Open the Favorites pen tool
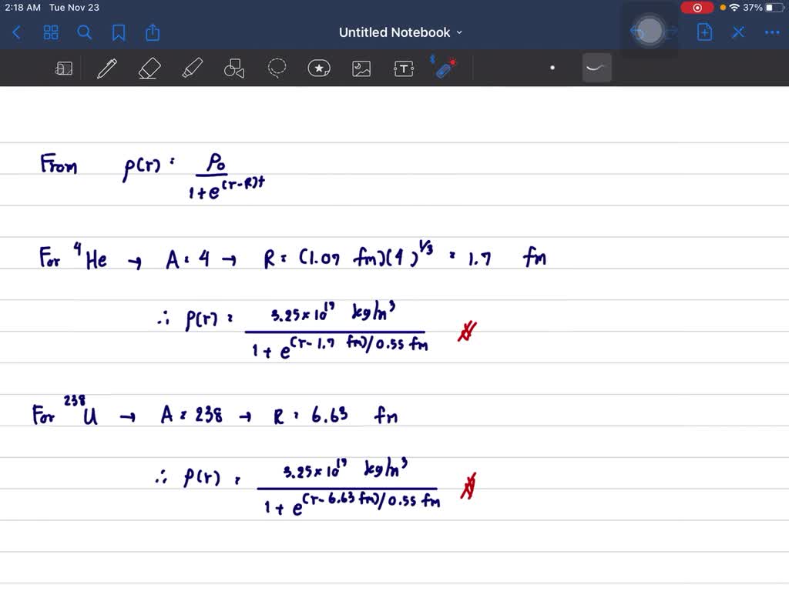The height and width of the screenshot is (591, 789). click(x=319, y=68)
